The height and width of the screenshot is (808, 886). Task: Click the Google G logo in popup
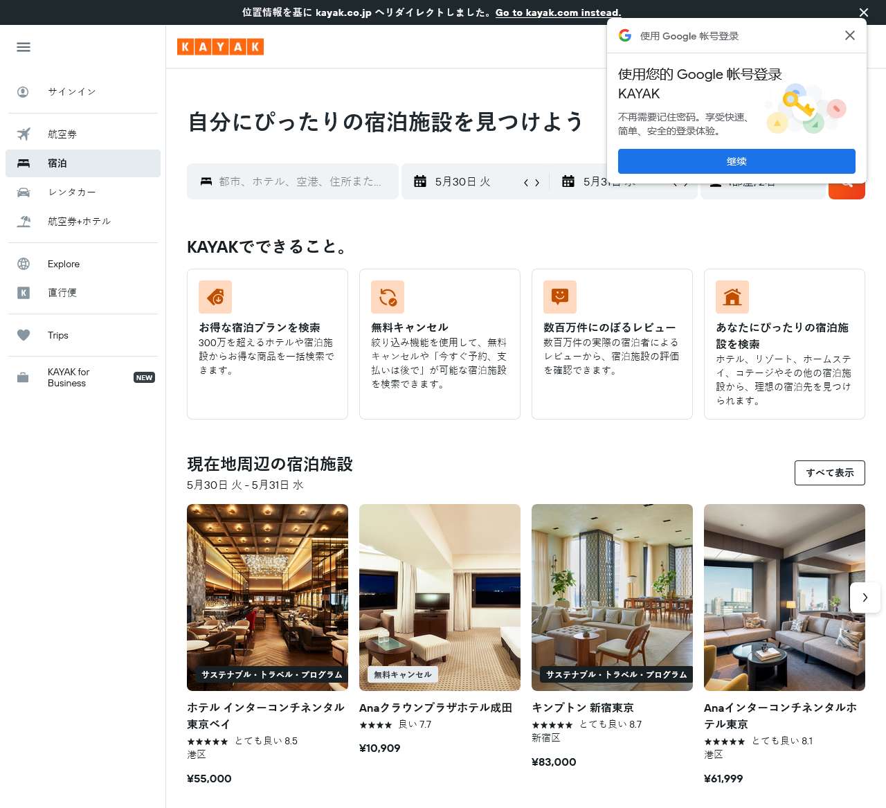[x=625, y=35]
